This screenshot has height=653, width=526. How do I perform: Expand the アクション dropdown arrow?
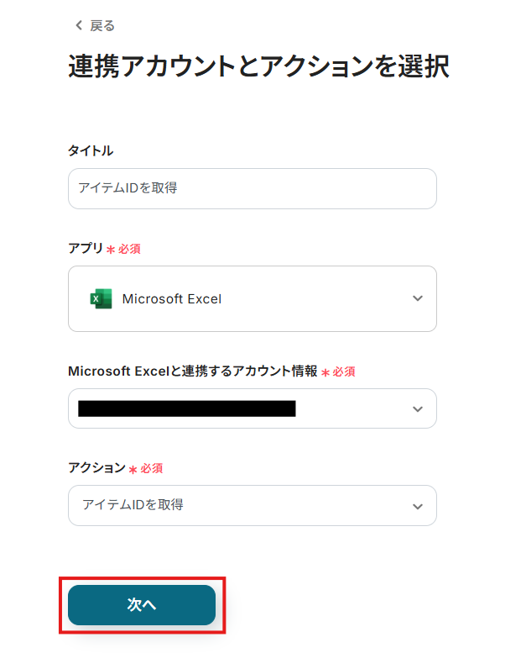(x=418, y=506)
